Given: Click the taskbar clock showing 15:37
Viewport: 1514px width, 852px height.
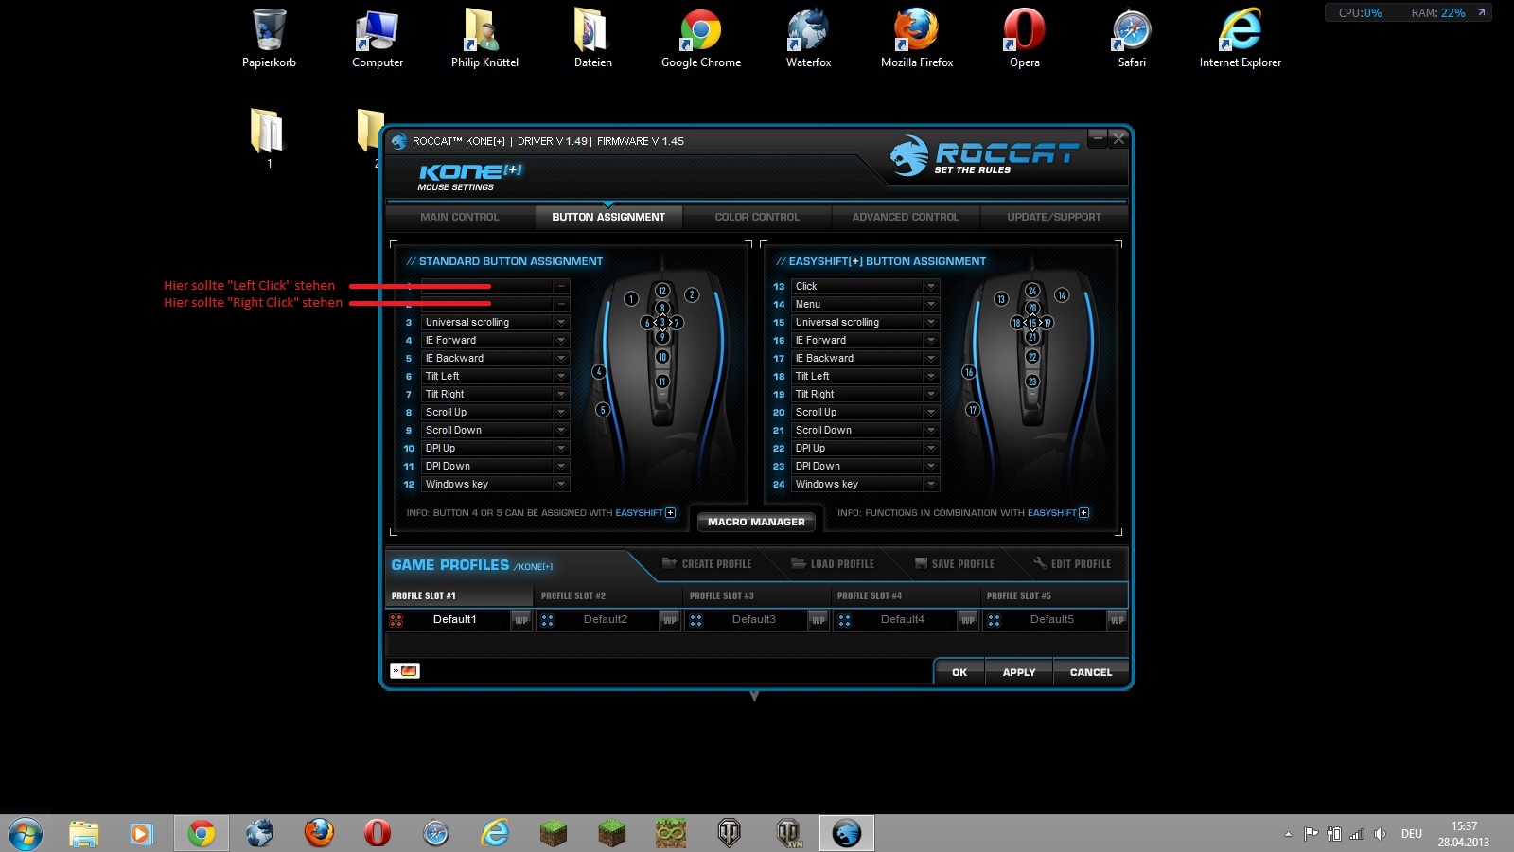Looking at the screenshot, I should pos(1464,834).
